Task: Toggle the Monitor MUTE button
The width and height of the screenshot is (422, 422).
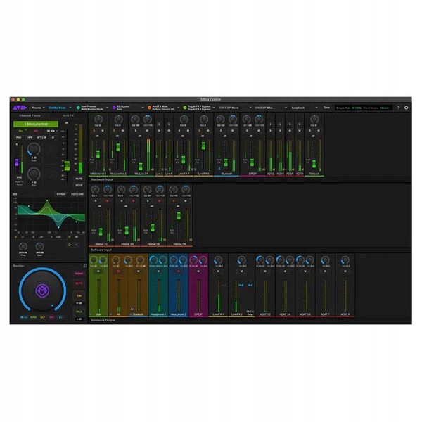Action: 79,283
